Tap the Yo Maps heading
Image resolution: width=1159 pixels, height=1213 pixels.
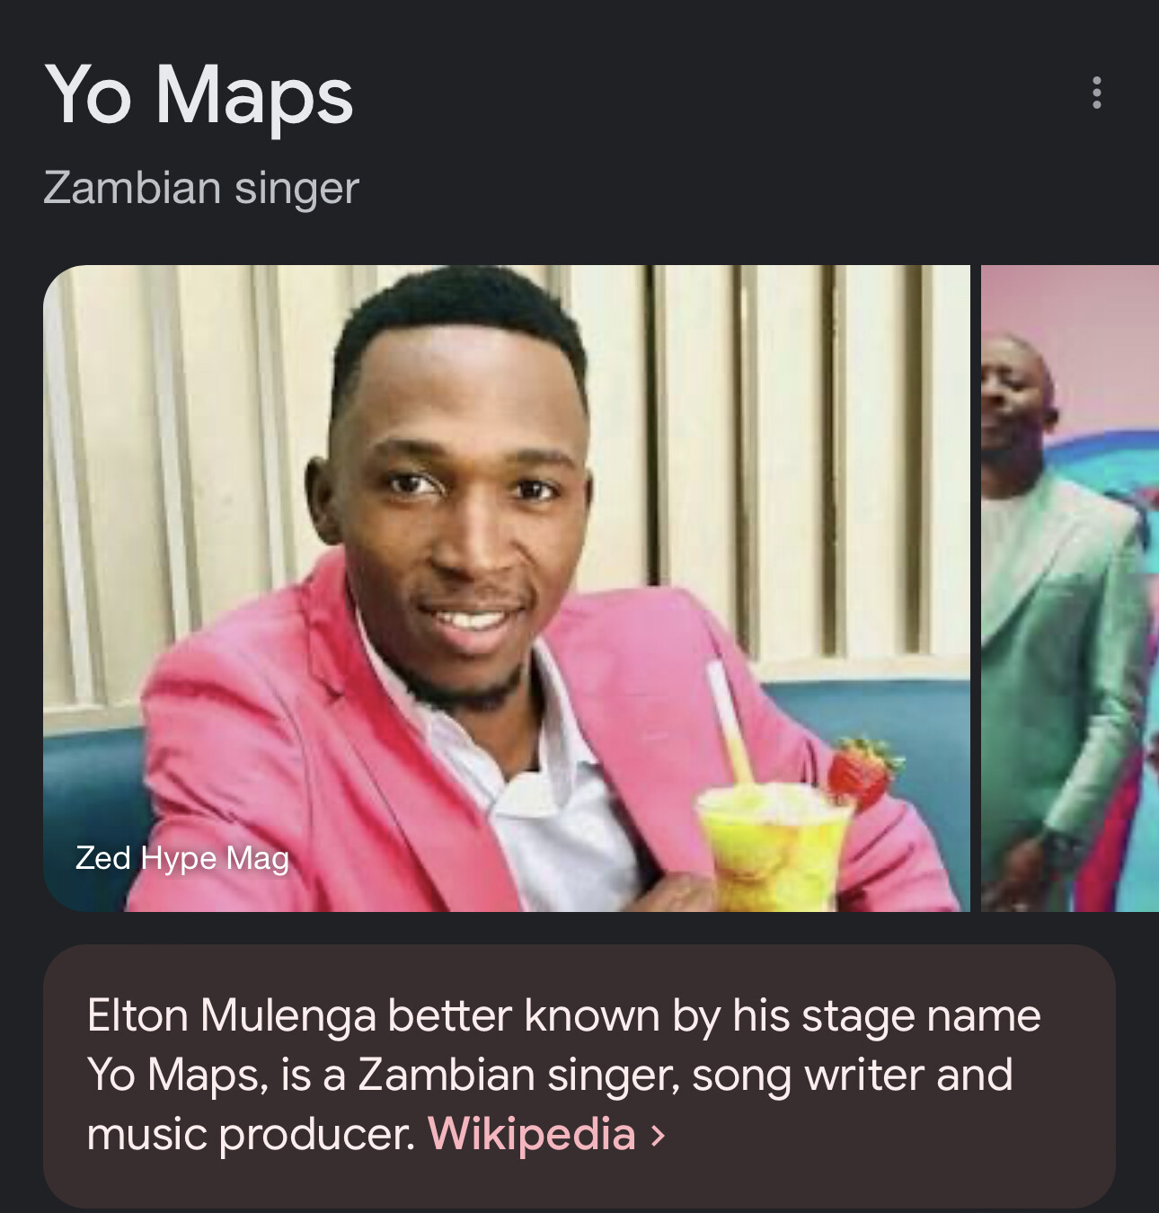pos(199,96)
